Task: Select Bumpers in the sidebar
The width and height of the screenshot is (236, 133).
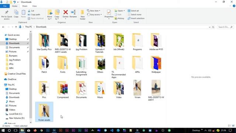Action: [x=13, y=56]
